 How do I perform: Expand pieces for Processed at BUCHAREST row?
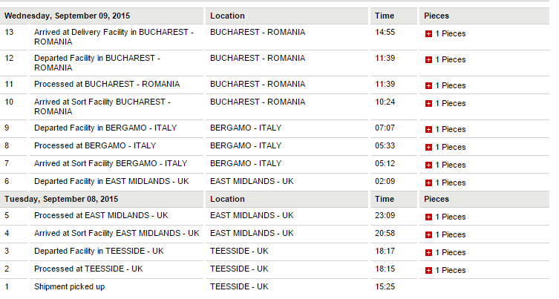[428, 86]
